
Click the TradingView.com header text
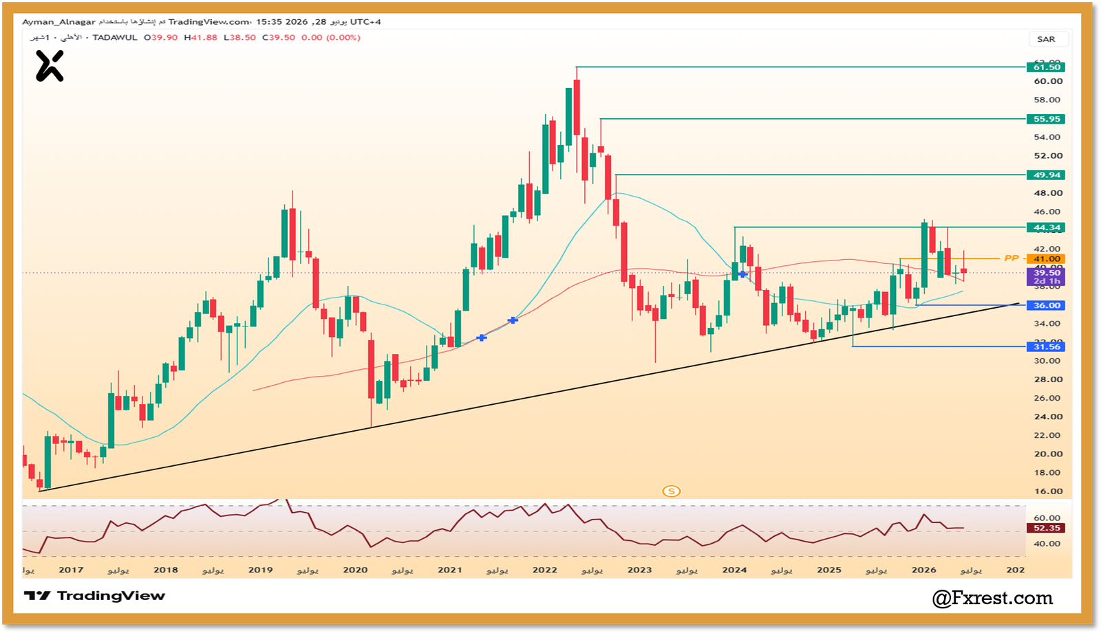(209, 22)
